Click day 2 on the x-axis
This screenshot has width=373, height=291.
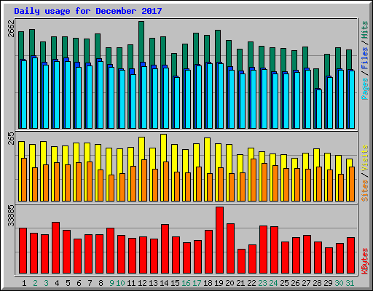click(x=35, y=283)
